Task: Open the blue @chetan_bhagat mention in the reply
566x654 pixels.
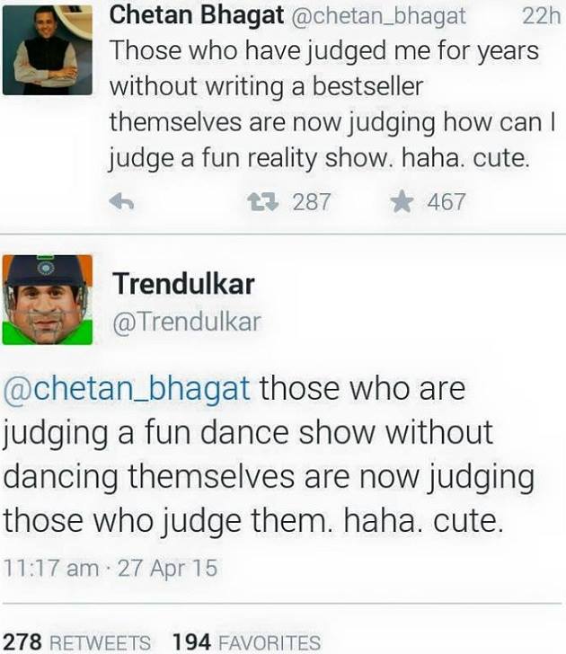Action: [127, 389]
